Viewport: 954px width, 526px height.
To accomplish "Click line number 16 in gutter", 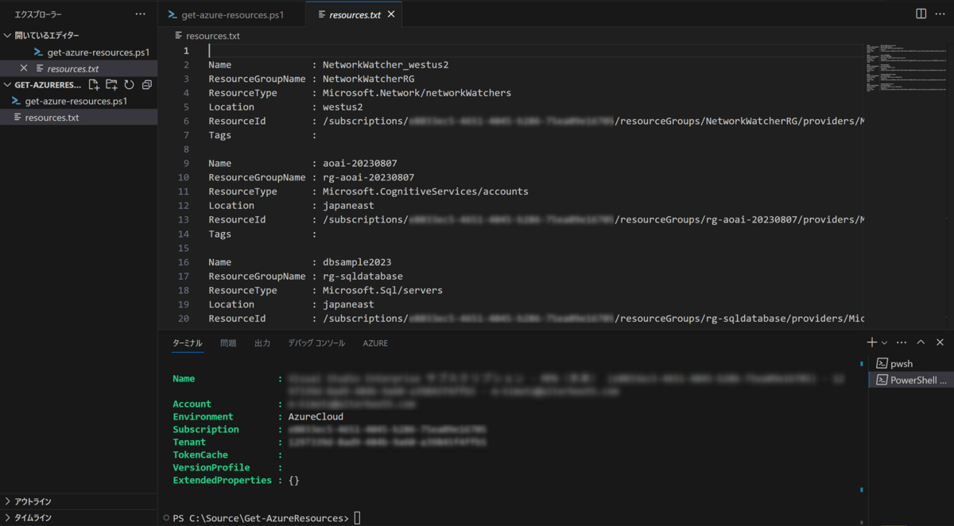I will pyautogui.click(x=183, y=262).
